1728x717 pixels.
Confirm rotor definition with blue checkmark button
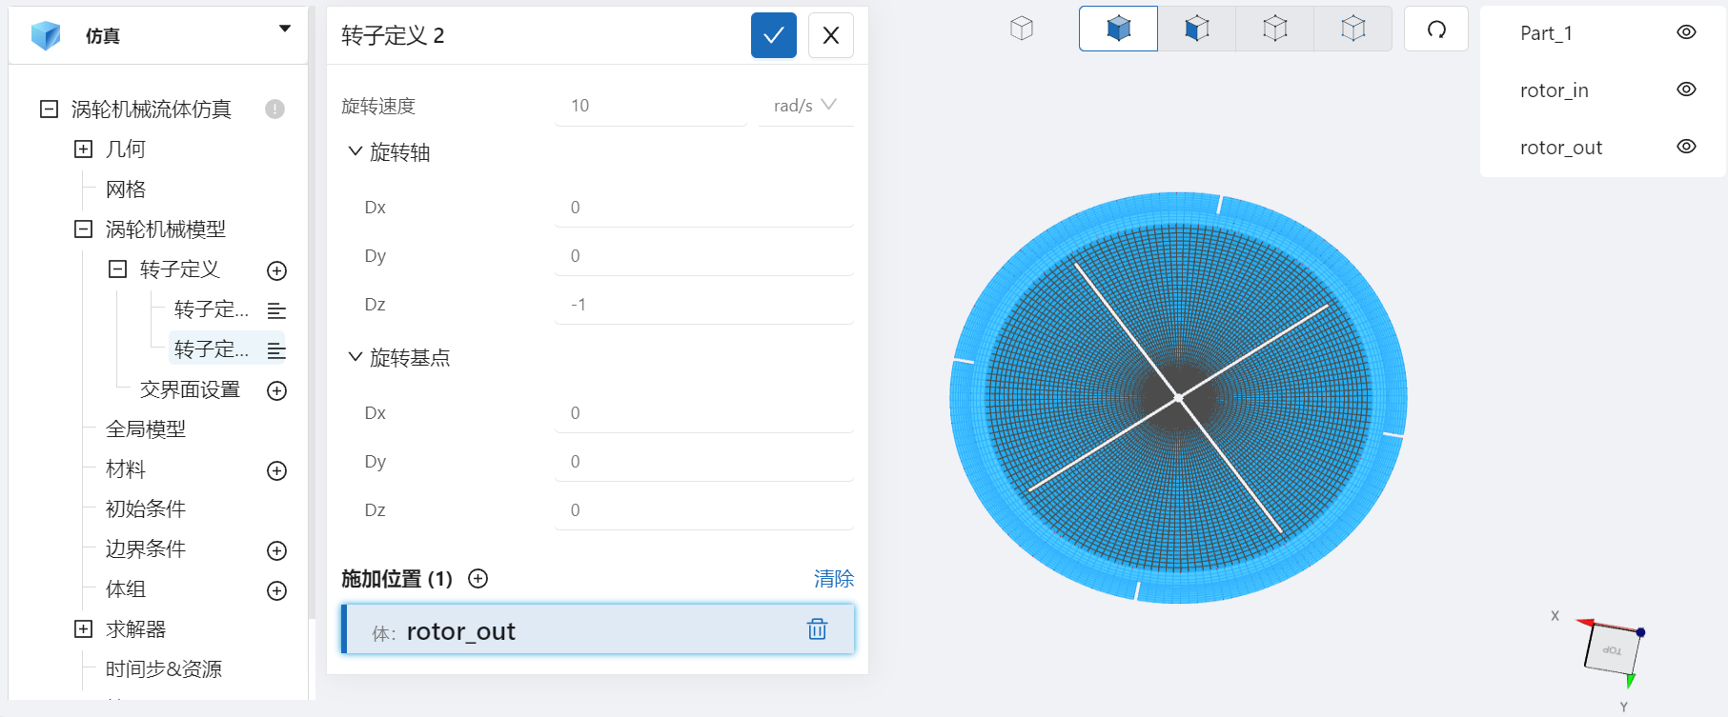click(773, 35)
